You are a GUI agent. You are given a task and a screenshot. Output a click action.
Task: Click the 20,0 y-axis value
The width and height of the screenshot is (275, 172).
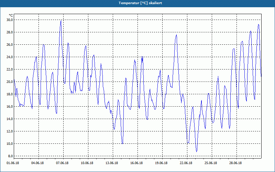point(10,82)
